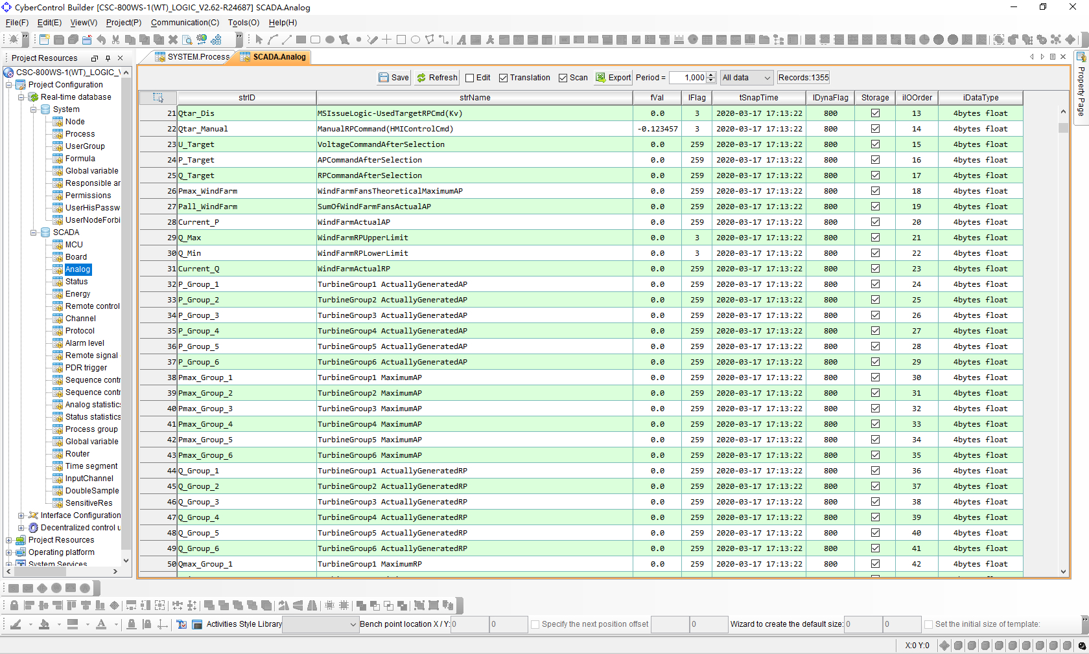Select the arrow pointer tool

coord(259,39)
